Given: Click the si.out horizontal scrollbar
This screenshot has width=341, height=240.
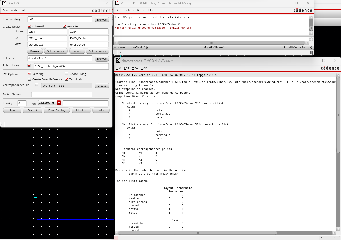Looking at the screenshot, I should pyautogui.click(x=198, y=233).
